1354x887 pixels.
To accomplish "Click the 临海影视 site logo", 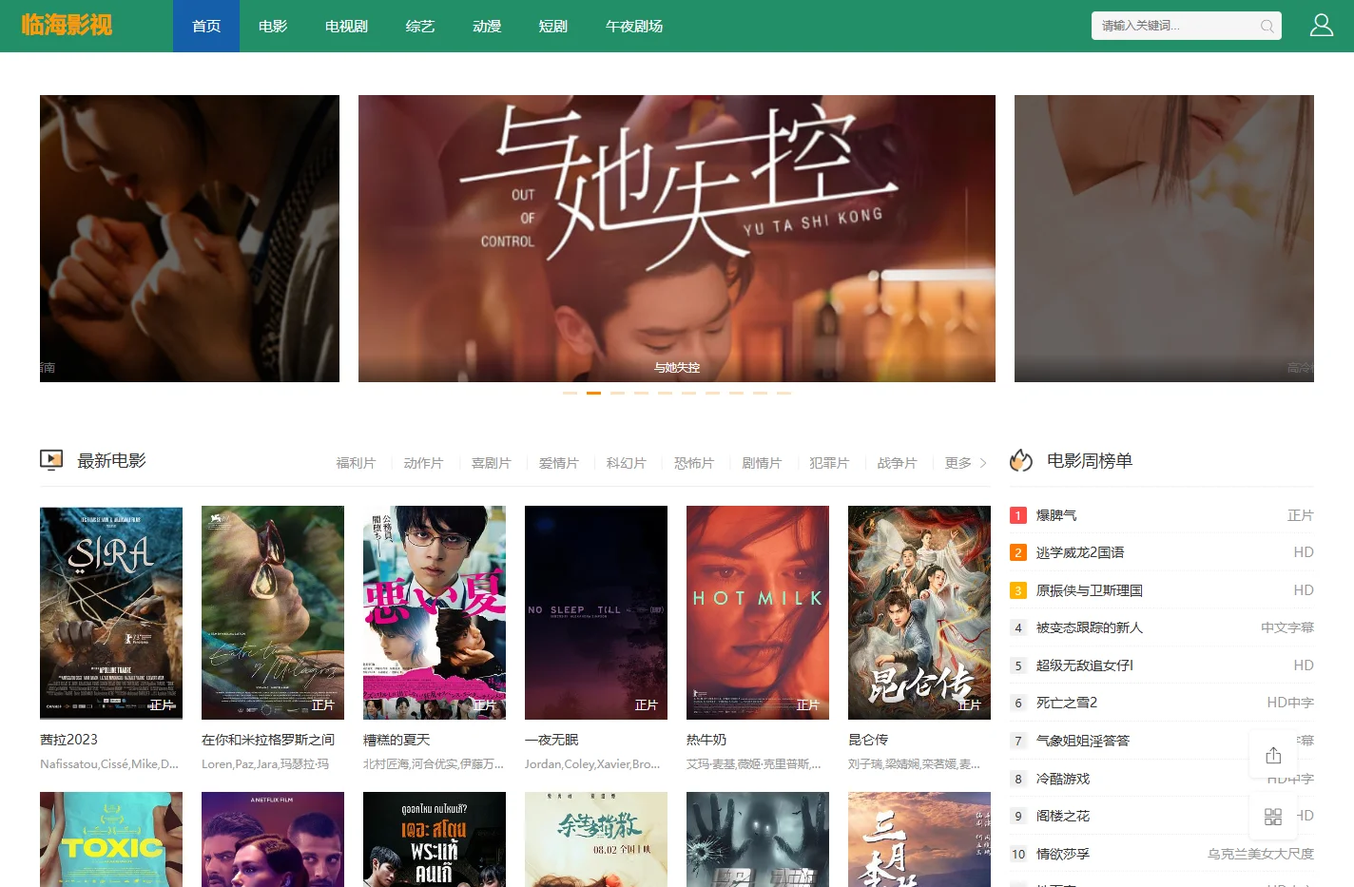I will [67, 26].
